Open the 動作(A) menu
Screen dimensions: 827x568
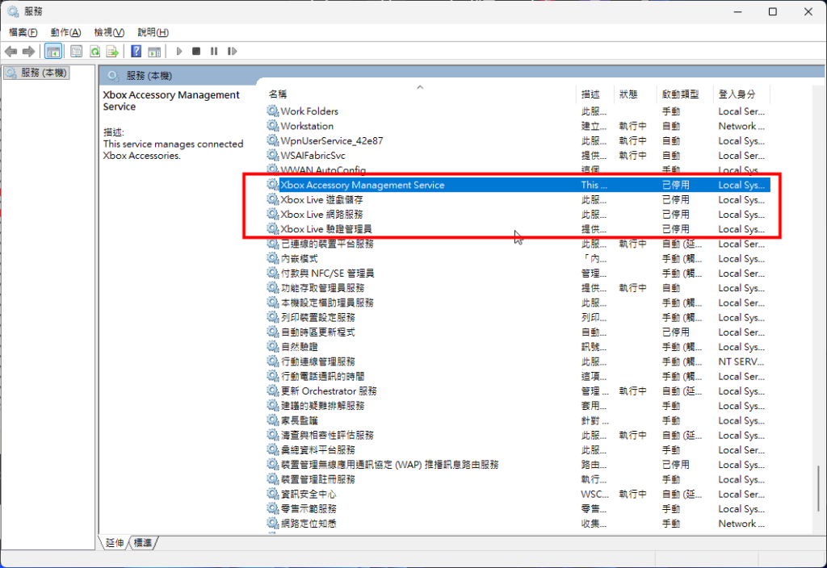tap(65, 32)
